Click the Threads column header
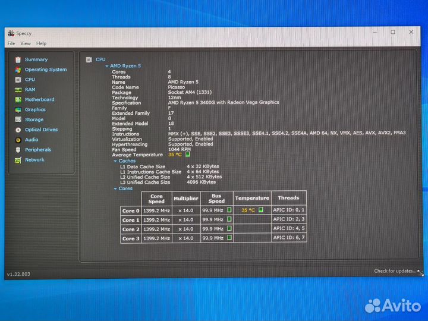The width and height of the screenshot is (428, 321). 288,198
